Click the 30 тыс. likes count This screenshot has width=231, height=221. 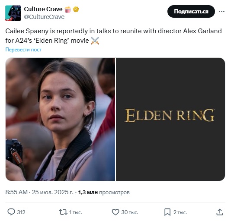coord(130,212)
